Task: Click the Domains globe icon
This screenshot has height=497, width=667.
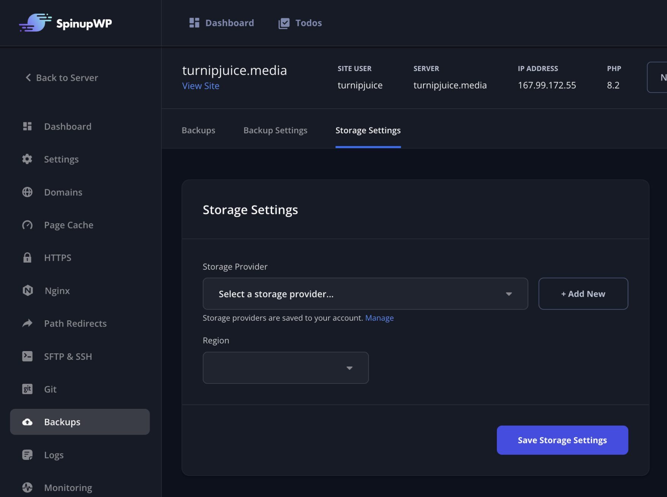Action: tap(27, 192)
